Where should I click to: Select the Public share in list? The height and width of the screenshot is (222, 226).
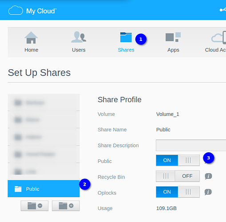click(x=44, y=189)
